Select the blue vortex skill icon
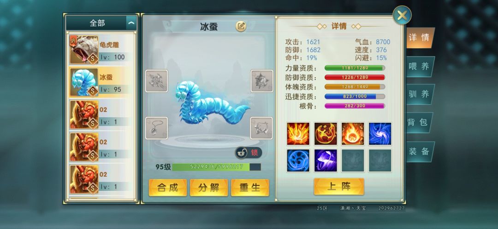Viewport: 498px width, 229px height. click(380, 134)
